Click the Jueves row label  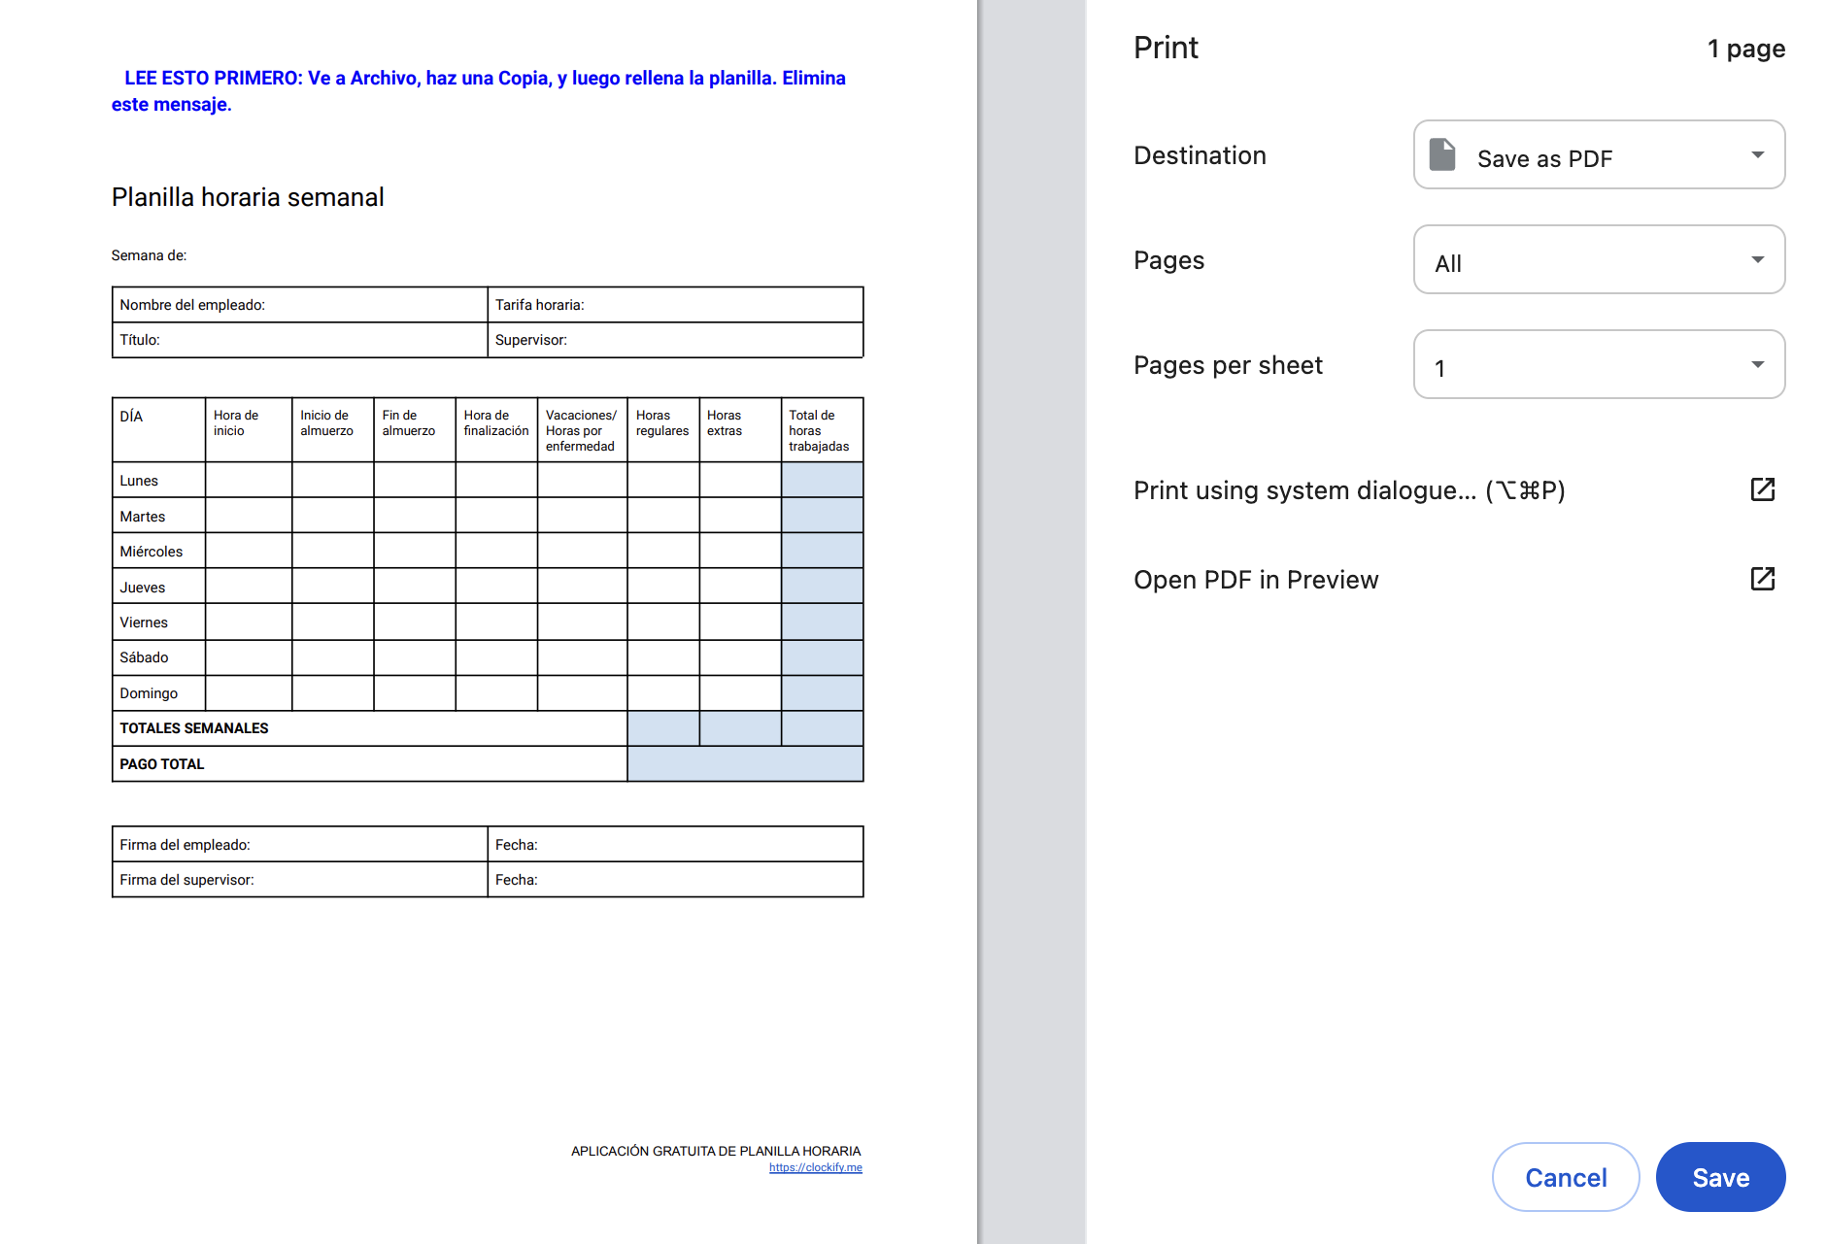pyautogui.click(x=143, y=588)
